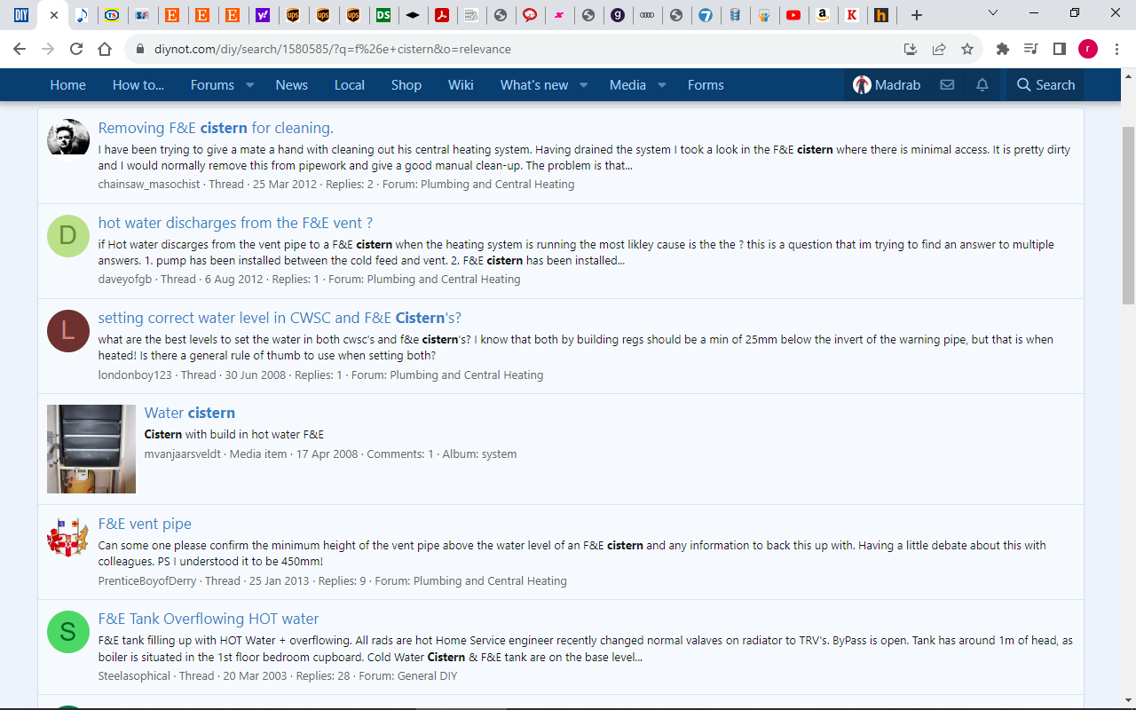
Task: Click the share page icon
Action: point(939,50)
